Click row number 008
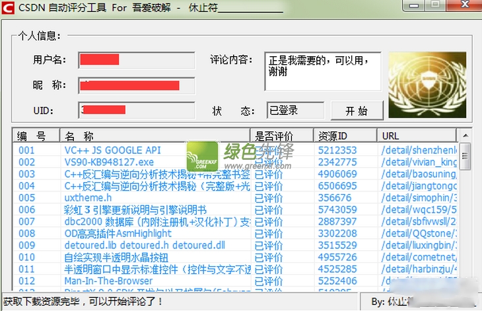482x311 pixels. [27, 233]
